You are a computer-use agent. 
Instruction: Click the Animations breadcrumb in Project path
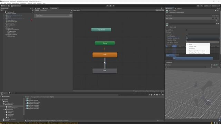[x=45, y=97]
